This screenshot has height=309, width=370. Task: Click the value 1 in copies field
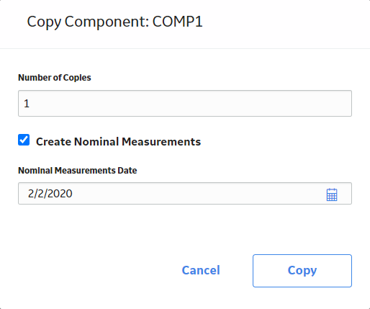(x=27, y=104)
